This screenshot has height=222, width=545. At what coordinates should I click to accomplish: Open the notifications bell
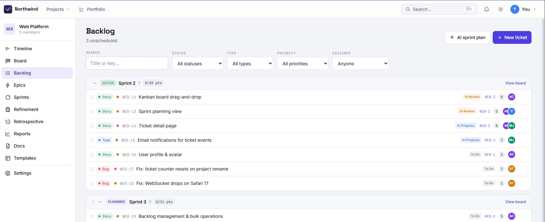(x=487, y=9)
